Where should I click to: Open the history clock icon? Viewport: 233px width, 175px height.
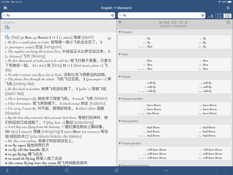(x=66, y=170)
